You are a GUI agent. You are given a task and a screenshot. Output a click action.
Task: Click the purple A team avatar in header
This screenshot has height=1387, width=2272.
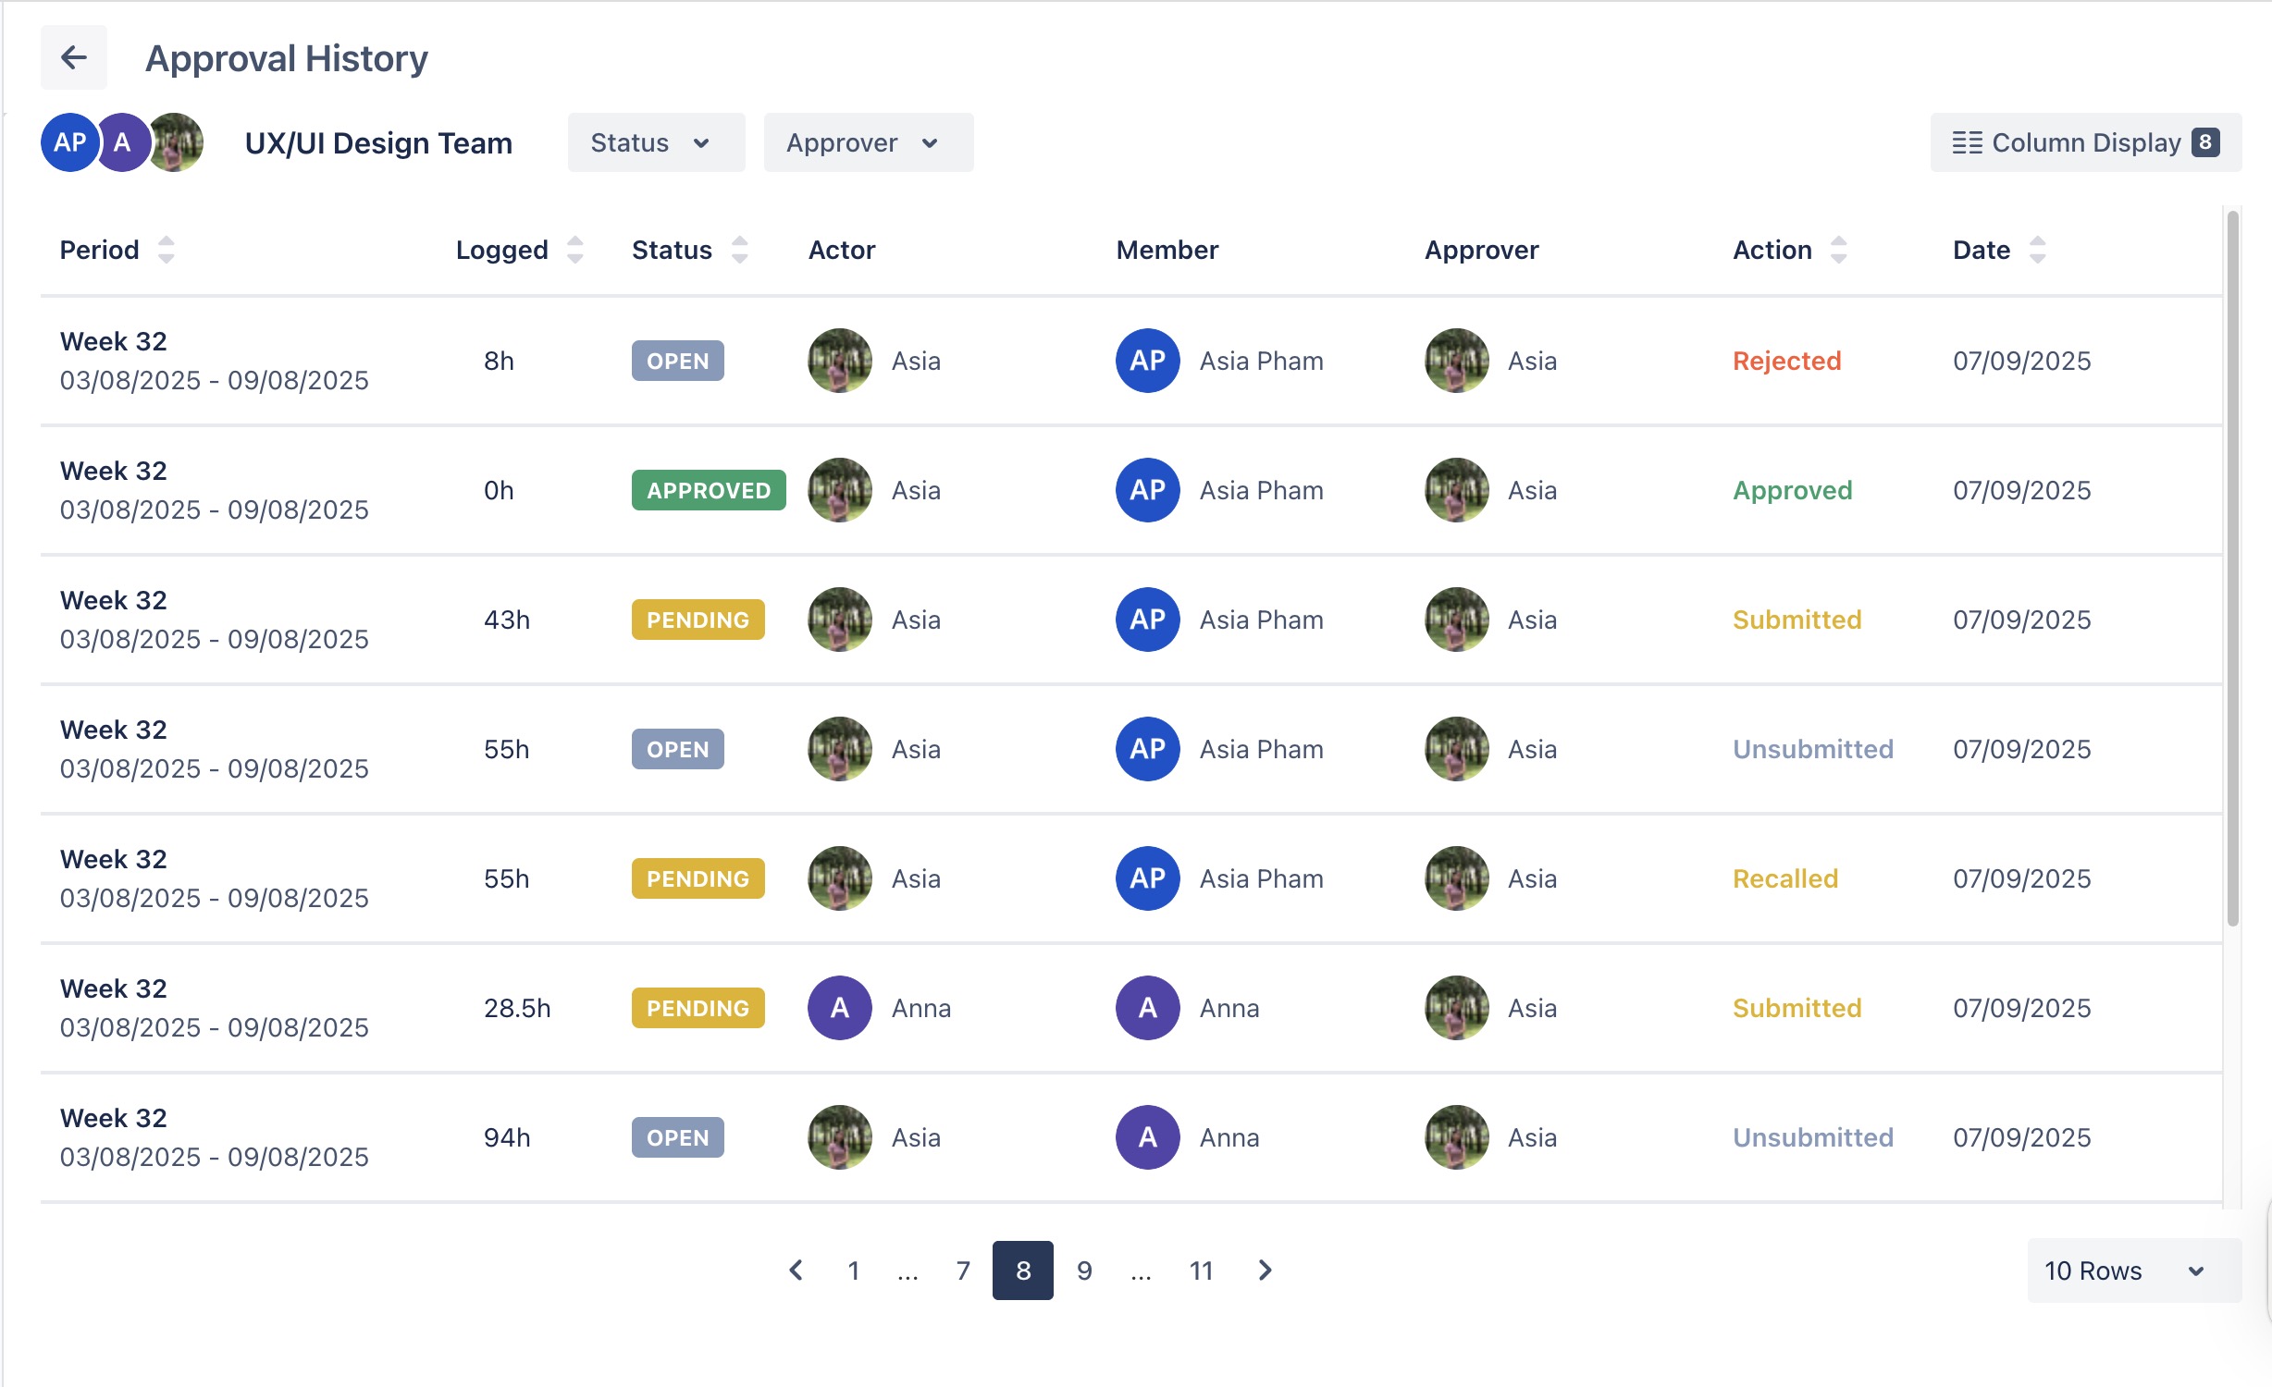(x=122, y=142)
